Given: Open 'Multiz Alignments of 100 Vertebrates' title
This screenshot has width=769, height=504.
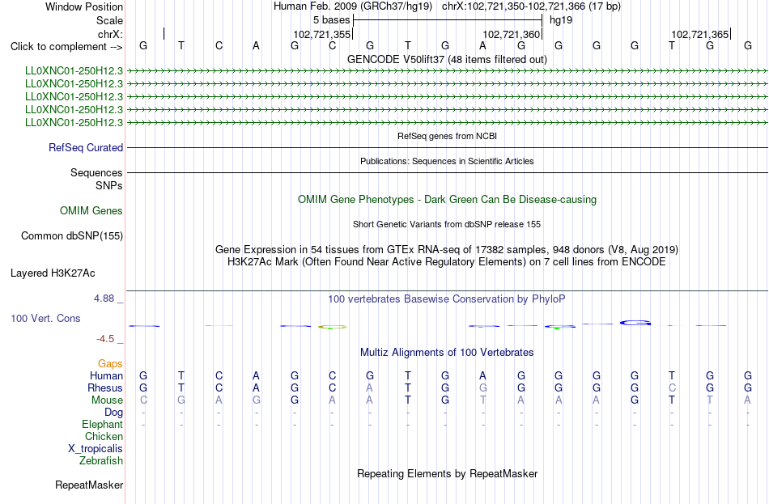Looking at the screenshot, I should pos(447,352).
